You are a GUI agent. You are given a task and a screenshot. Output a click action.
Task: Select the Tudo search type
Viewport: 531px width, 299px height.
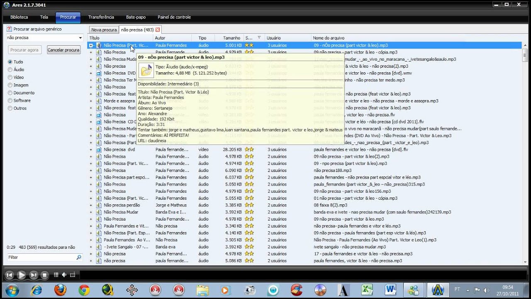tap(10, 62)
